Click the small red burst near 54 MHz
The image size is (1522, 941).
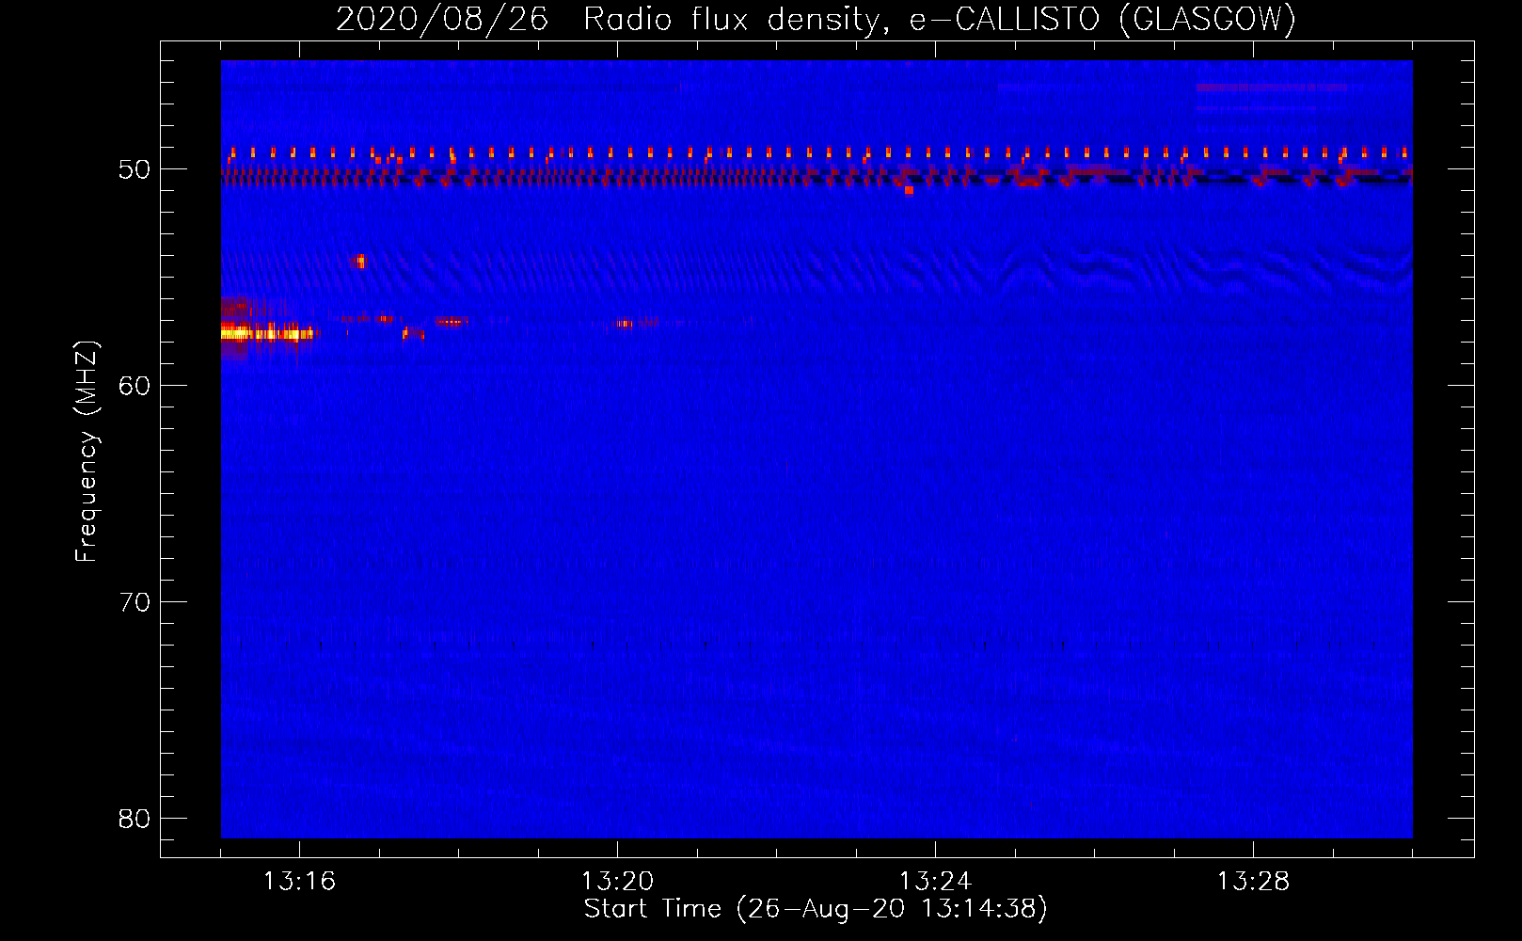point(358,261)
